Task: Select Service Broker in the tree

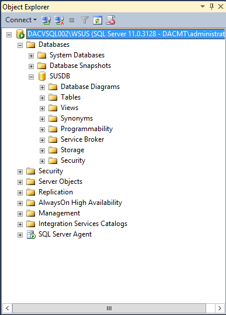Action: (x=82, y=139)
